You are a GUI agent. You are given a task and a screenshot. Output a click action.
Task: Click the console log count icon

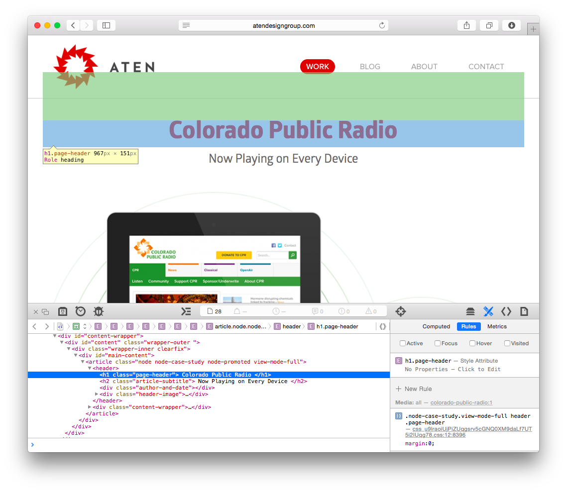click(x=318, y=311)
